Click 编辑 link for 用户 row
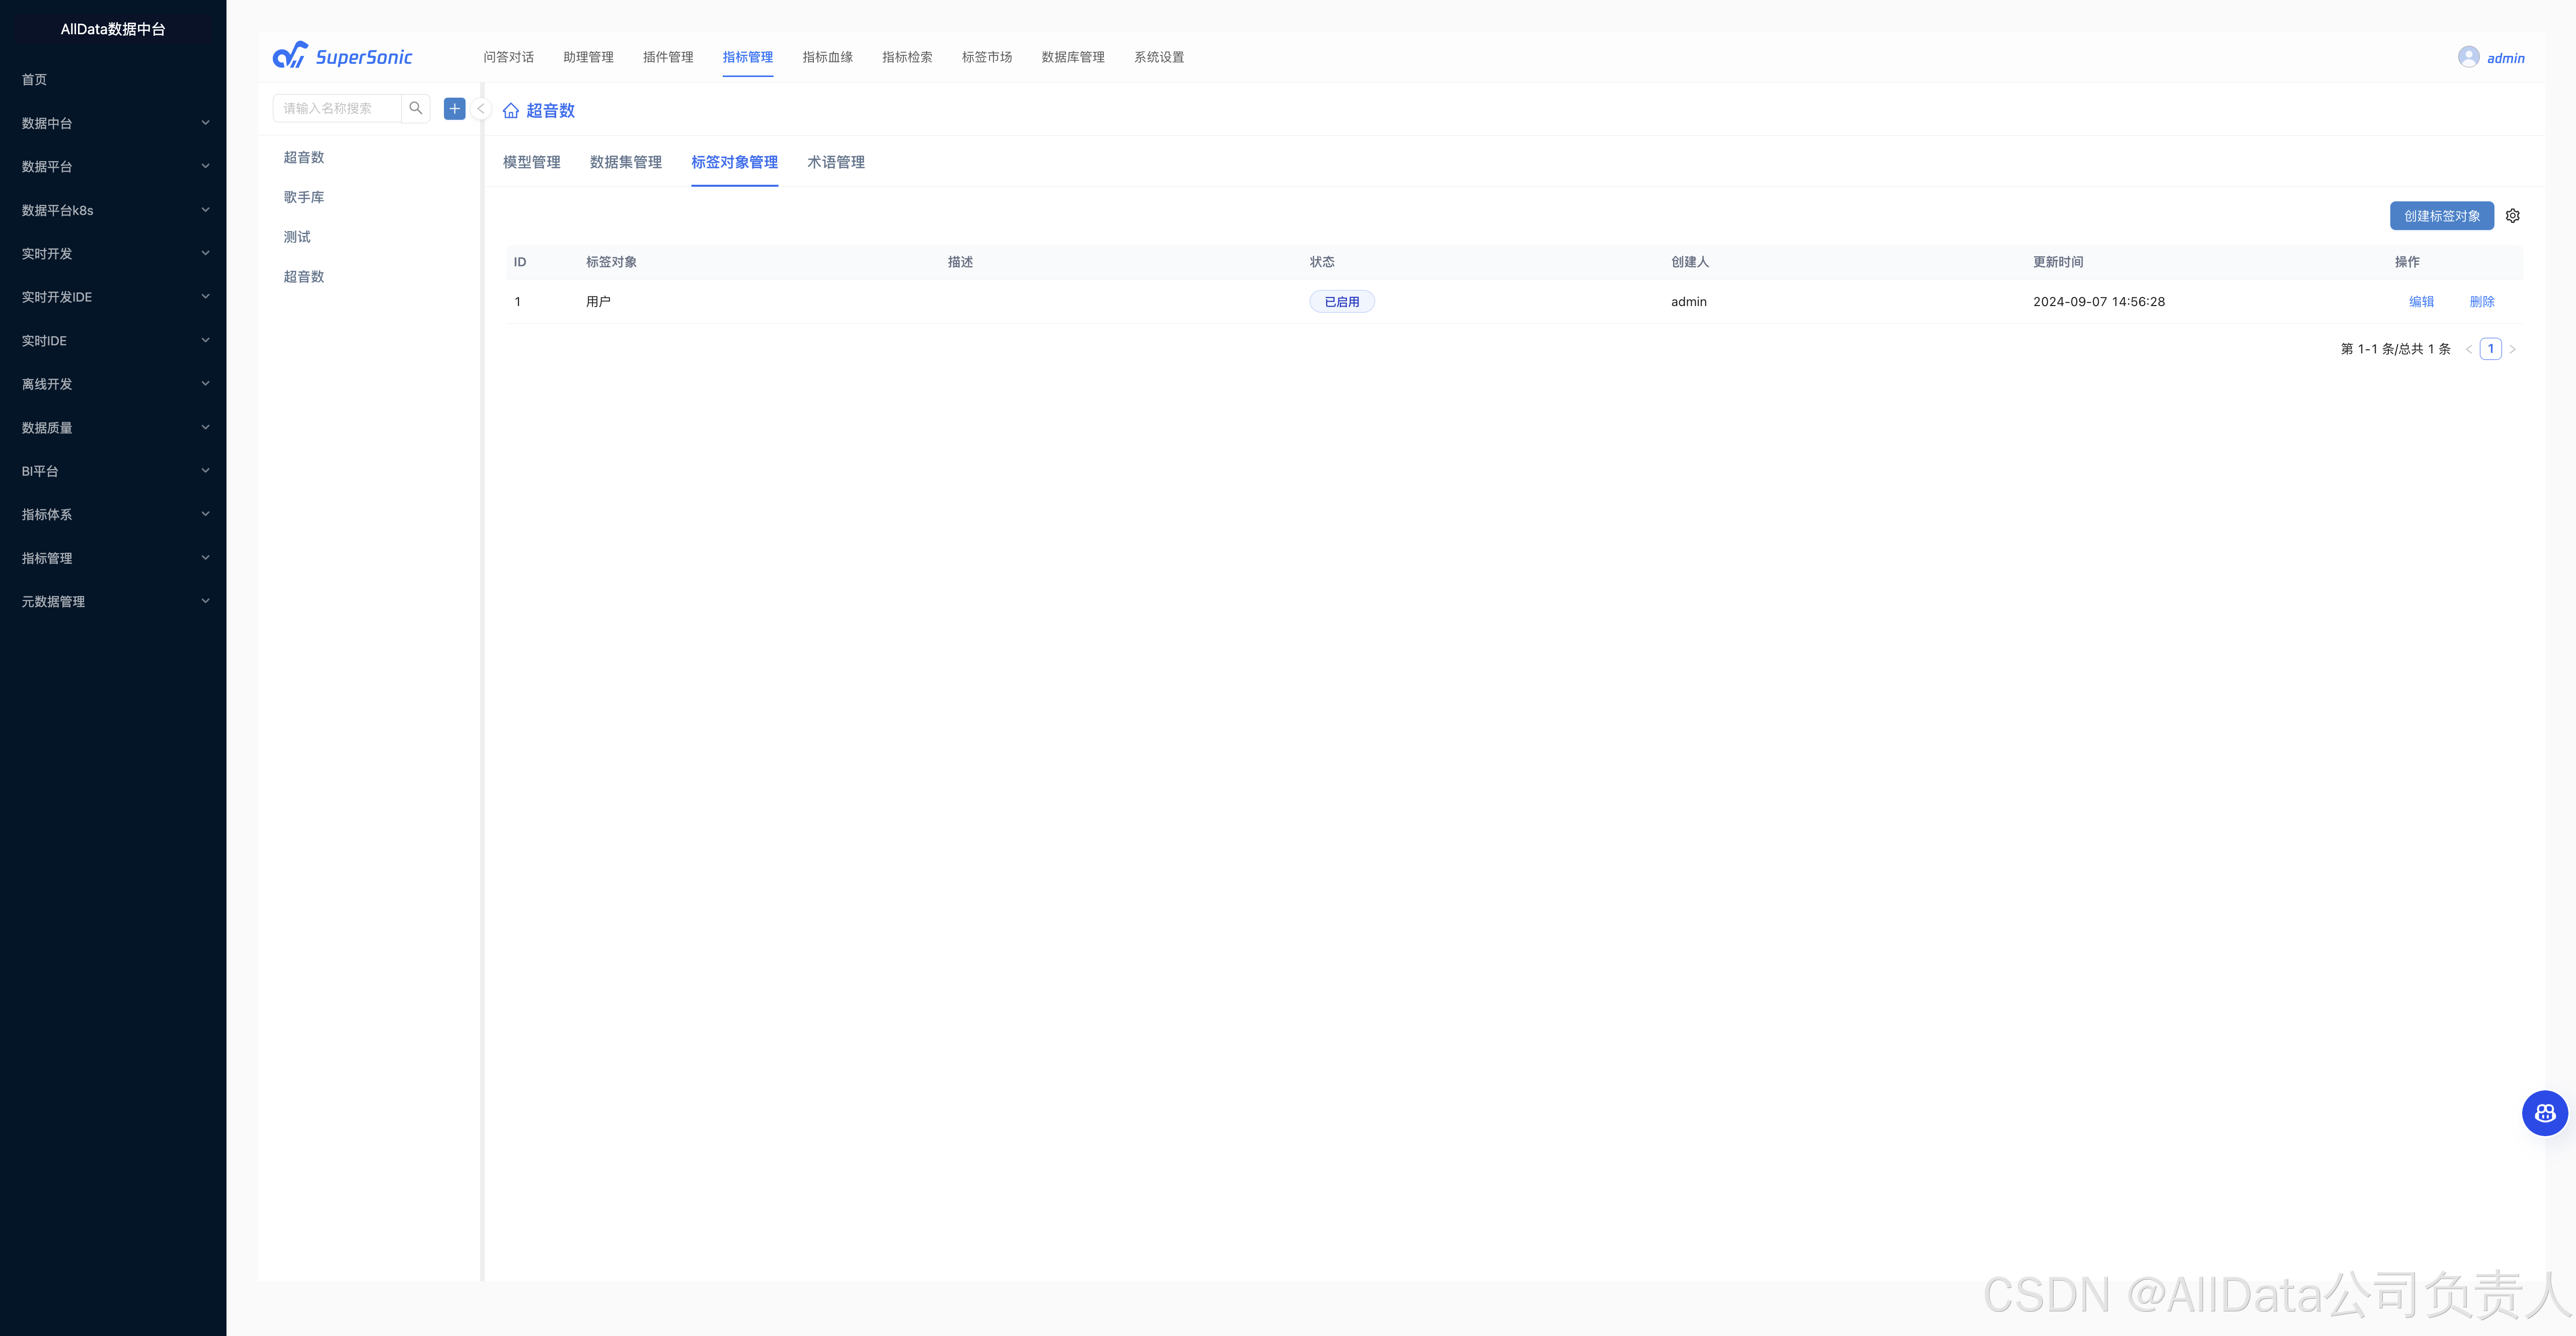This screenshot has height=1336, width=2576. point(2421,302)
